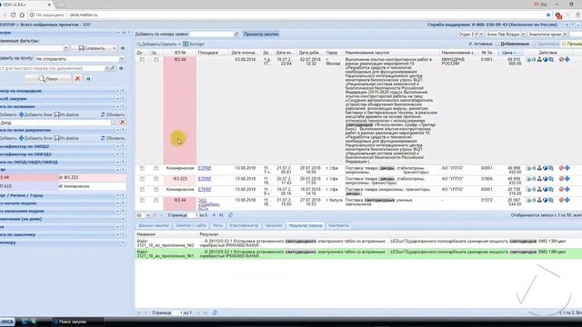The width and height of the screenshot is (582, 327).
Task: Uncheck the ФЗ 223 filter
Action: (x=61, y=178)
